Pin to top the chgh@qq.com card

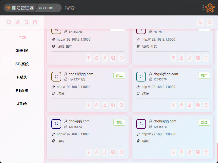(x=173, y=152)
